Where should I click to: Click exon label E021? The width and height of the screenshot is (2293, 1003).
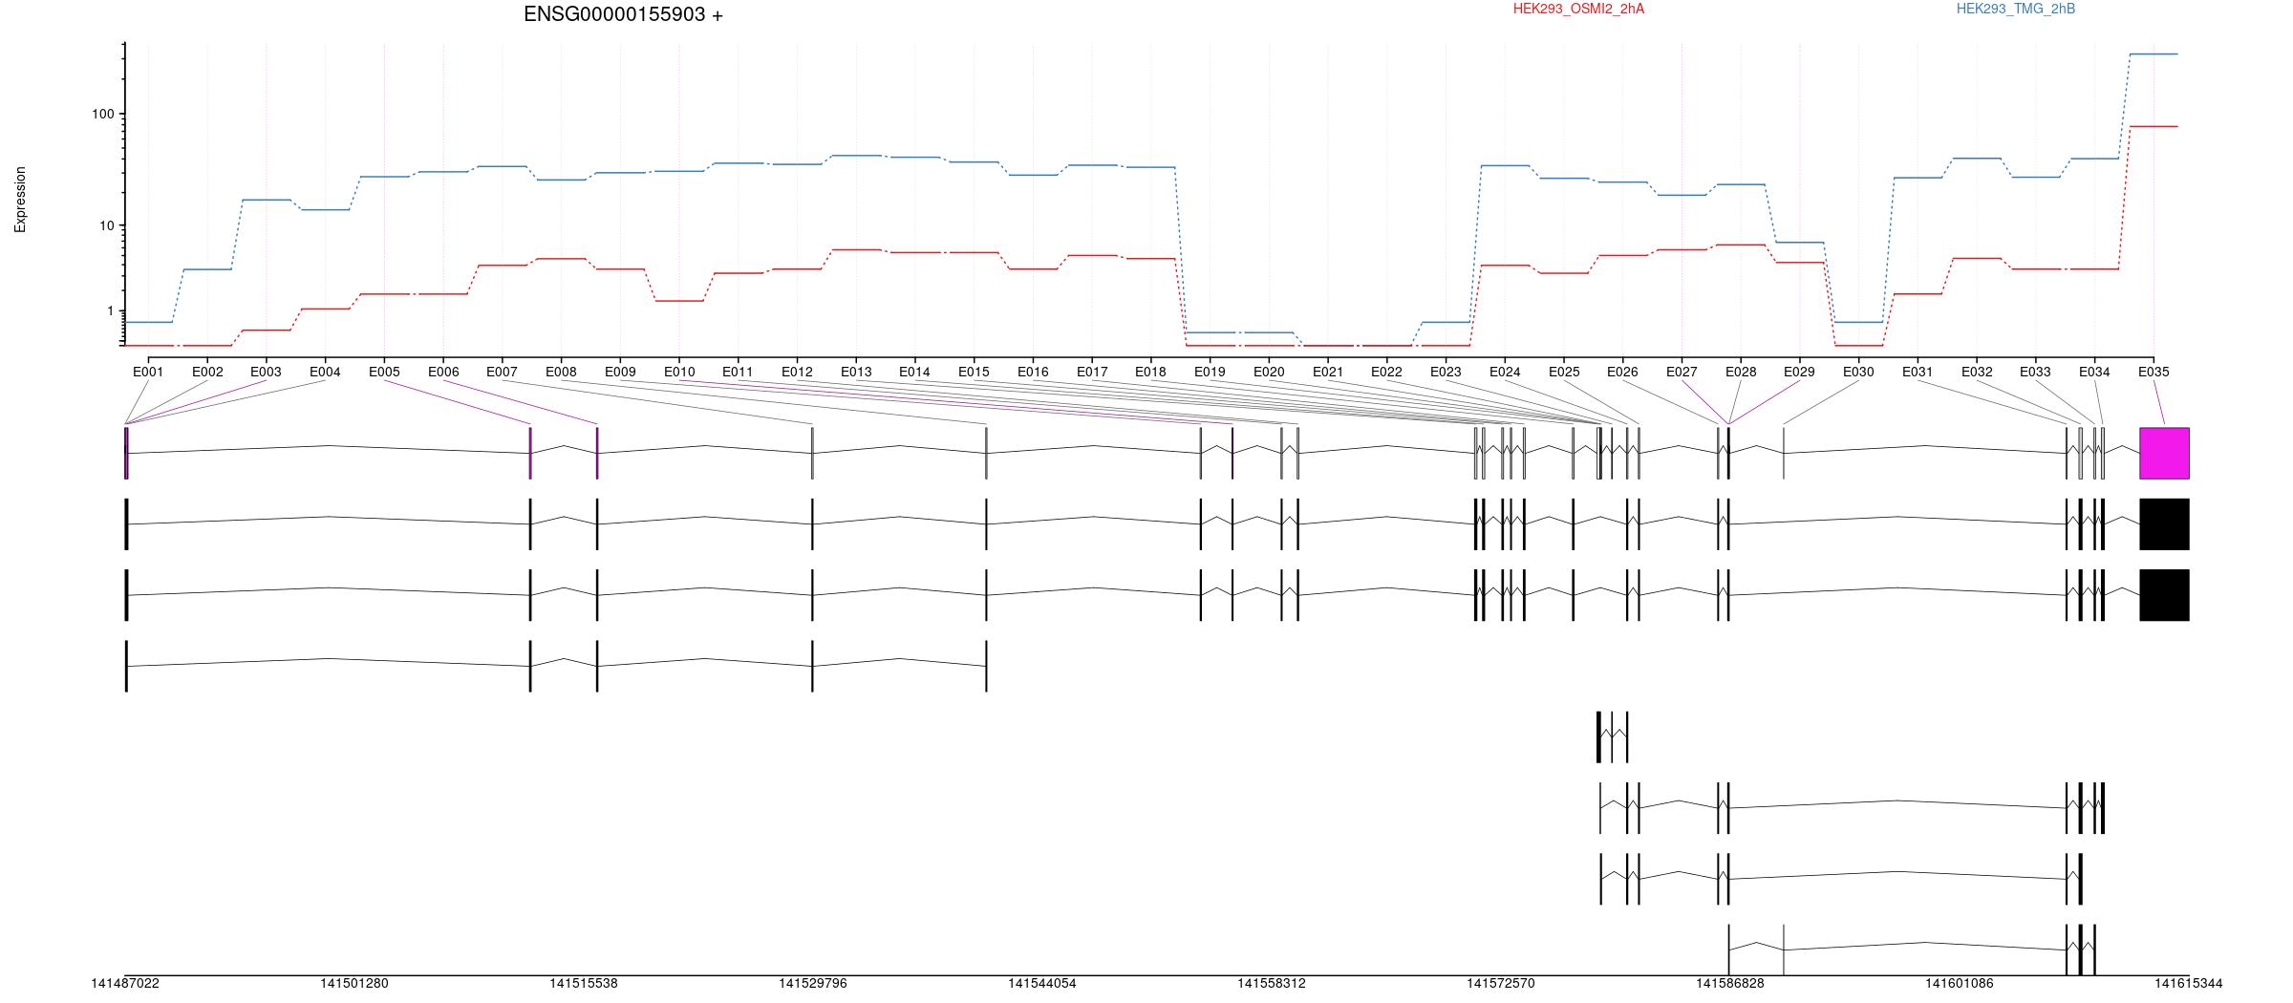click(1328, 372)
